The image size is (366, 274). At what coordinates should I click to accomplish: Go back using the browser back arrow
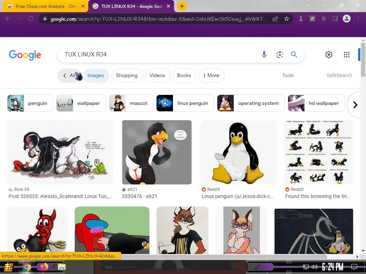[x=8, y=19]
